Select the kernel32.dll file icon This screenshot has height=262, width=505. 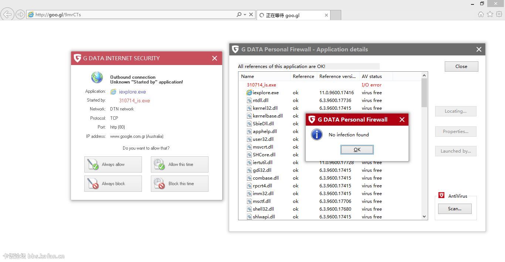click(250, 108)
